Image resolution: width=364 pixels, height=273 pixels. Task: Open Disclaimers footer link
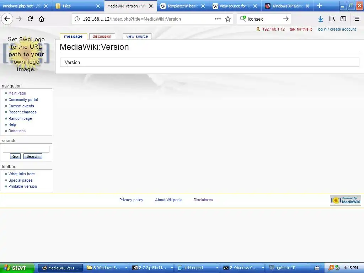(203, 200)
